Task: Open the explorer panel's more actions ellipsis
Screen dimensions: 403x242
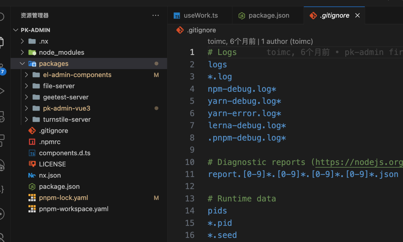Action: (156, 15)
